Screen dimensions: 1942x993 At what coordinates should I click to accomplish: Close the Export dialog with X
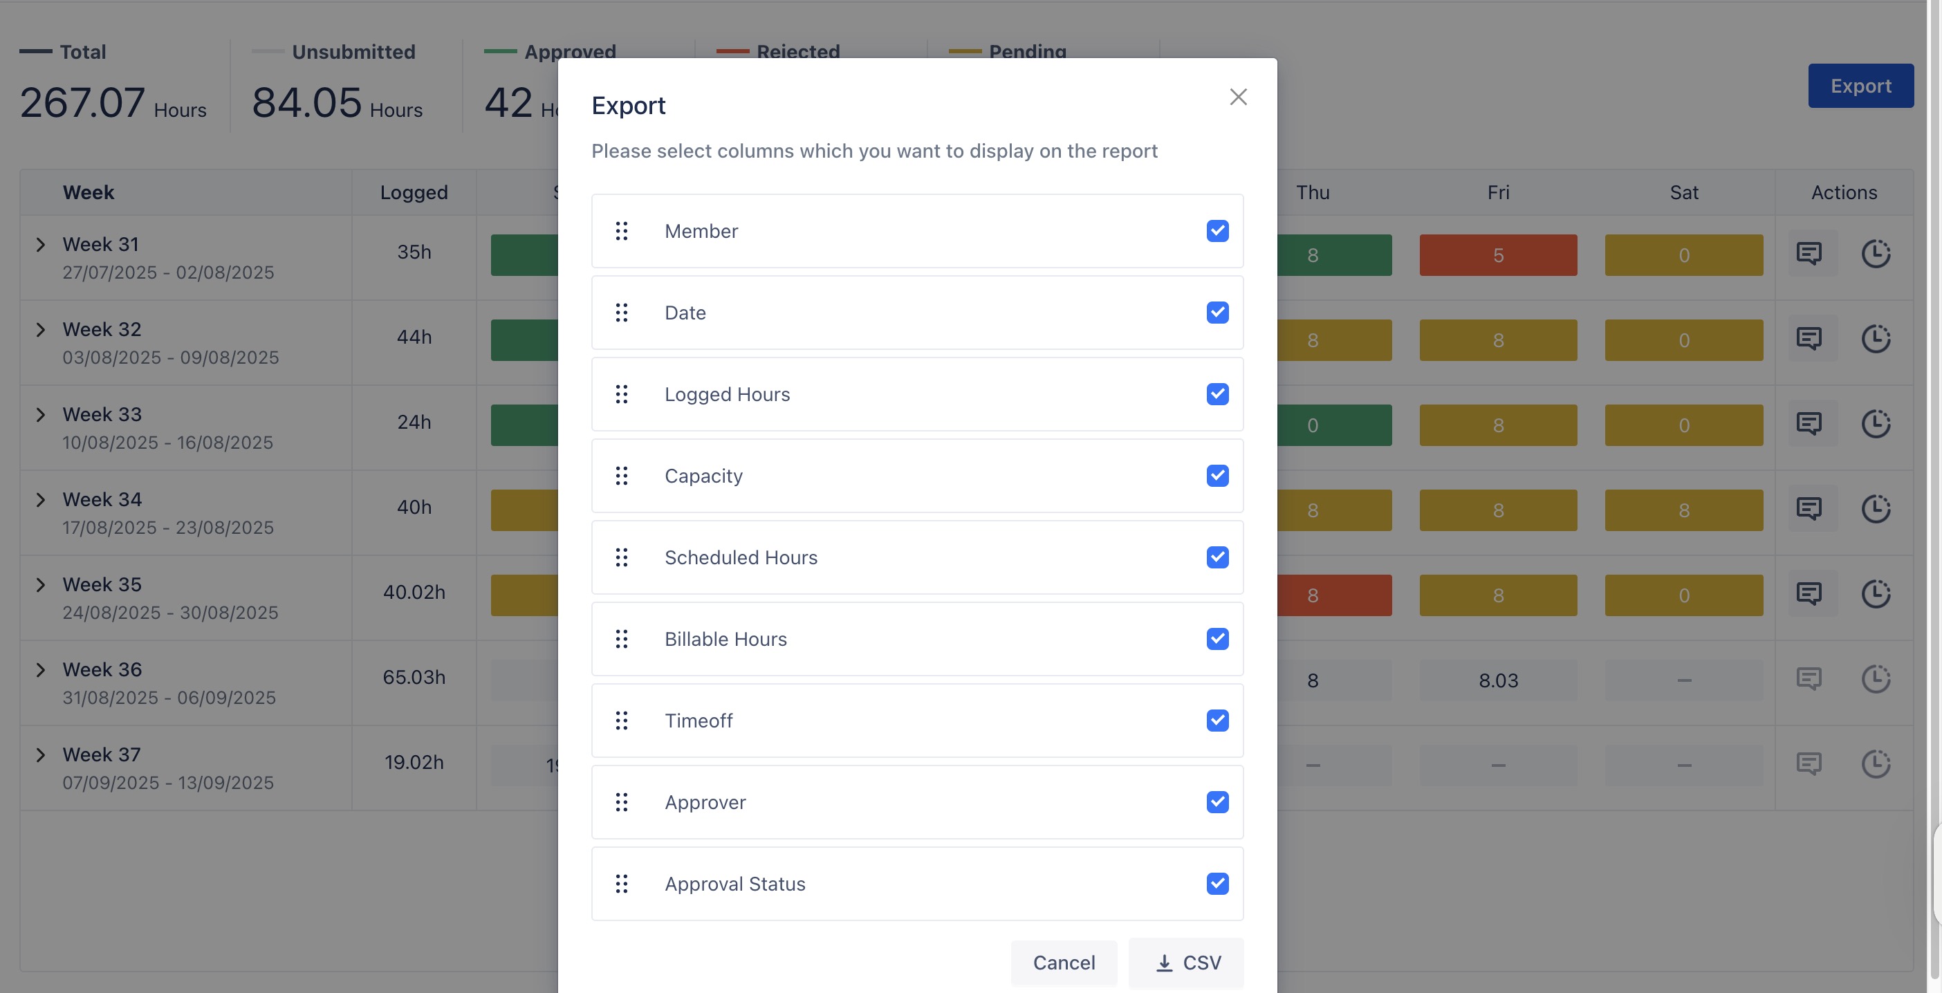pyautogui.click(x=1238, y=98)
